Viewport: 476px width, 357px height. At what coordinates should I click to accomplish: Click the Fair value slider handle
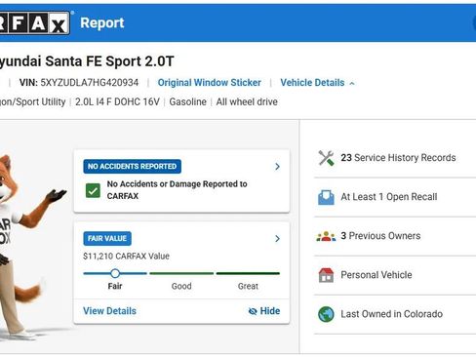point(115,273)
